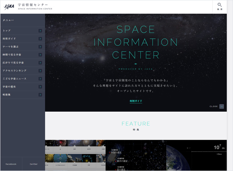Click the FEATURE heading
This screenshot has width=233, height=171.
coord(136,124)
